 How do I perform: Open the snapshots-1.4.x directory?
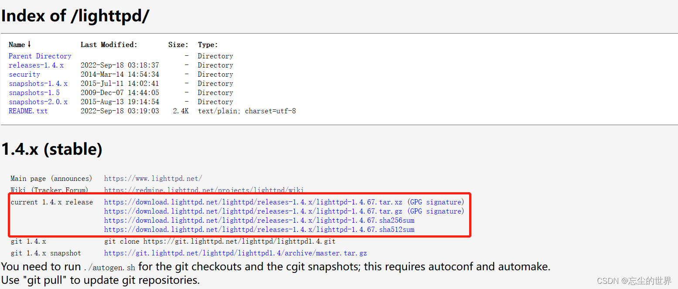[38, 83]
